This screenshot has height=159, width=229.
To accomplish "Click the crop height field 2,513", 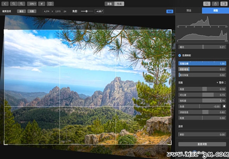I will (58, 11).
